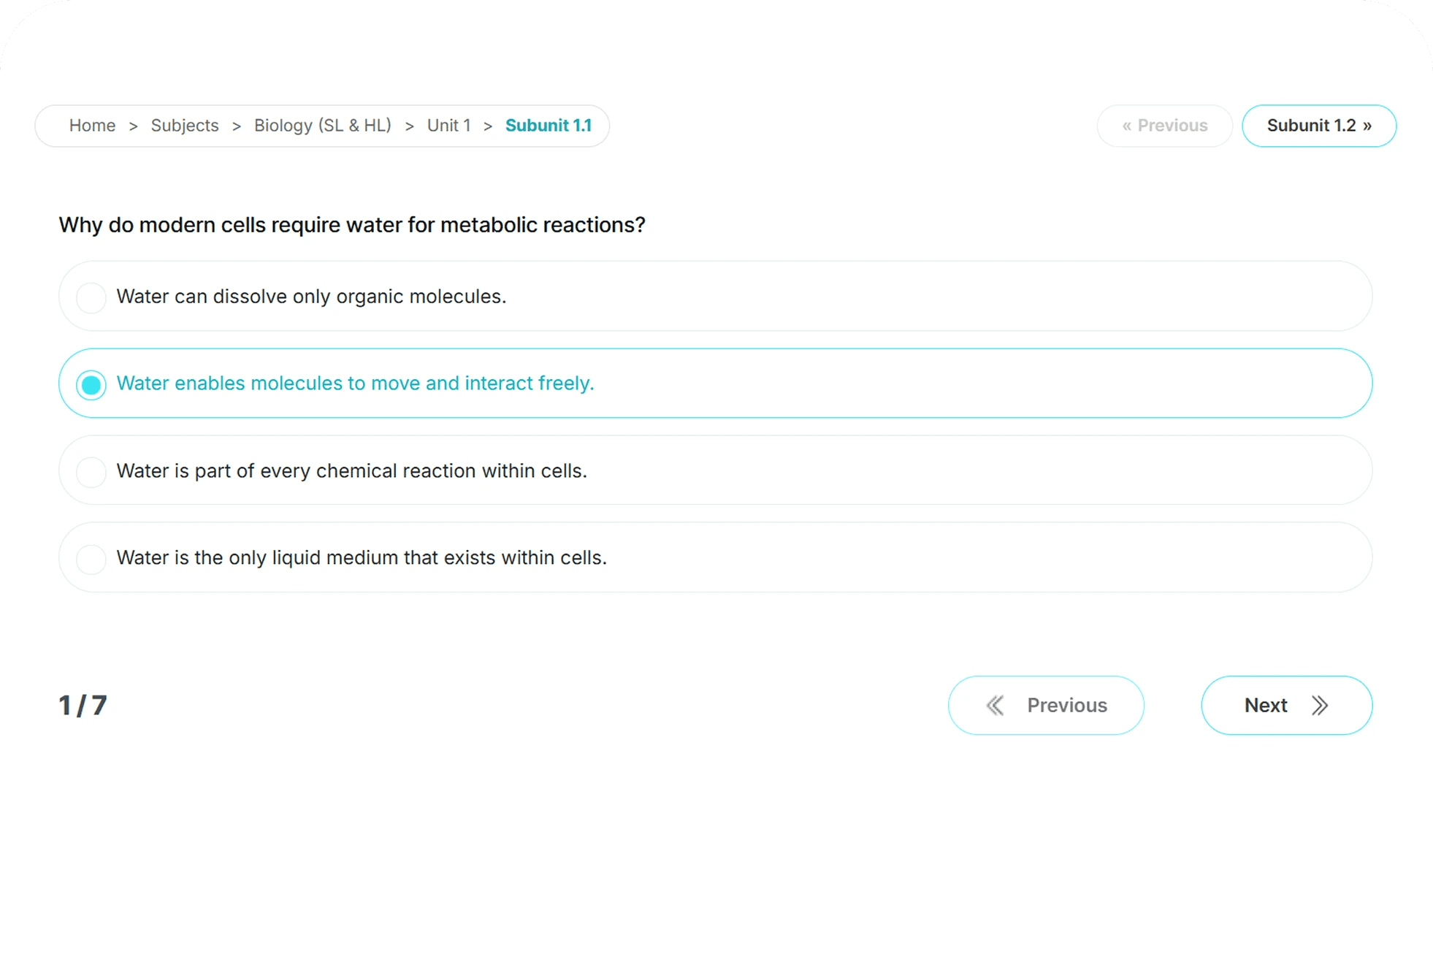Click double-chevron left icon in Previous button
This screenshot has height=965, width=1433.
[995, 705]
